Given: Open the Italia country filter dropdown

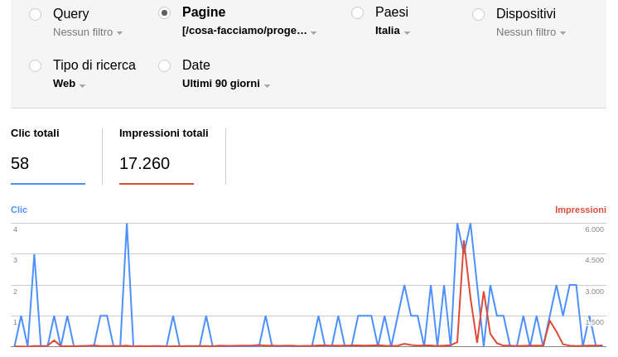Looking at the screenshot, I should [x=393, y=31].
